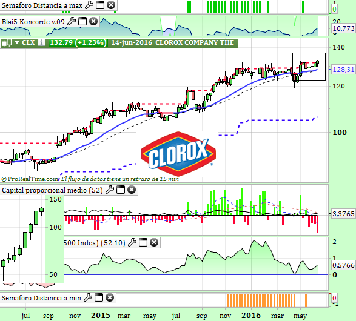The width and height of the screenshot is (356, 321).
Task: Close the 500 Index (52 10) indicator
Action: pos(154,242)
